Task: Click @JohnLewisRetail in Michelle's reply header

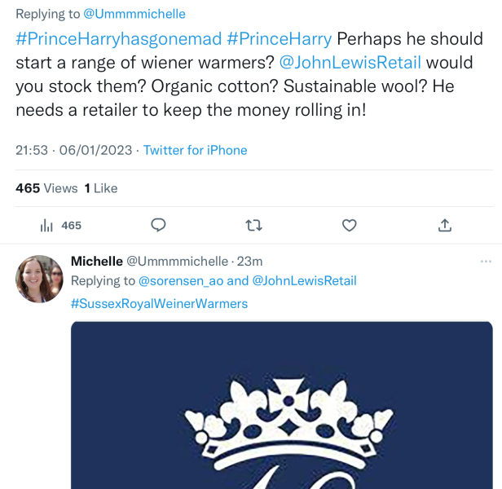Action: pos(304,280)
